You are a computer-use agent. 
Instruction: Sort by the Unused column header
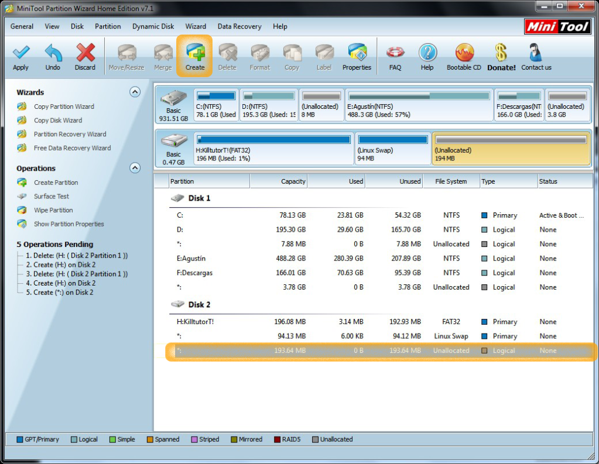pyautogui.click(x=394, y=181)
